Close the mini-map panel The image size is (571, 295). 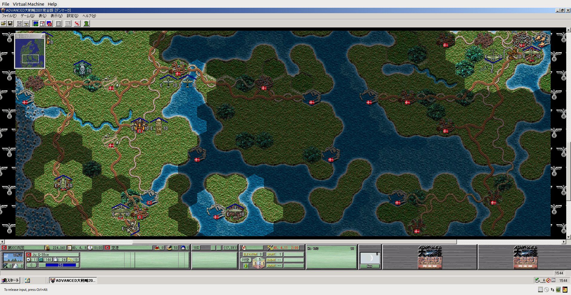42,36
